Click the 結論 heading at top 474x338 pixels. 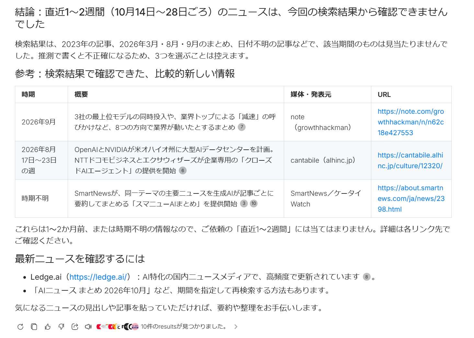(x=231, y=18)
